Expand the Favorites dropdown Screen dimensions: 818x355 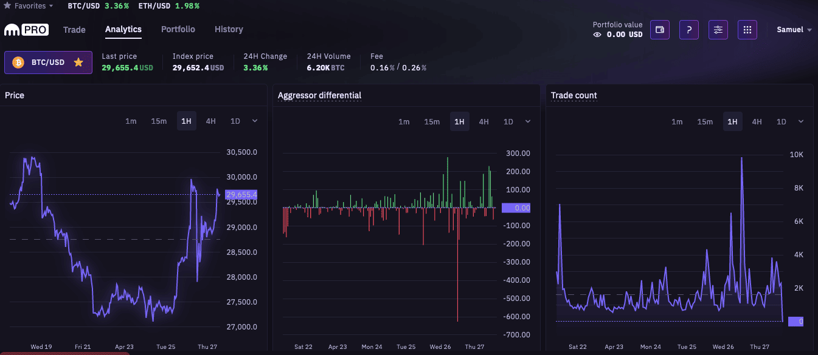pyautogui.click(x=29, y=5)
